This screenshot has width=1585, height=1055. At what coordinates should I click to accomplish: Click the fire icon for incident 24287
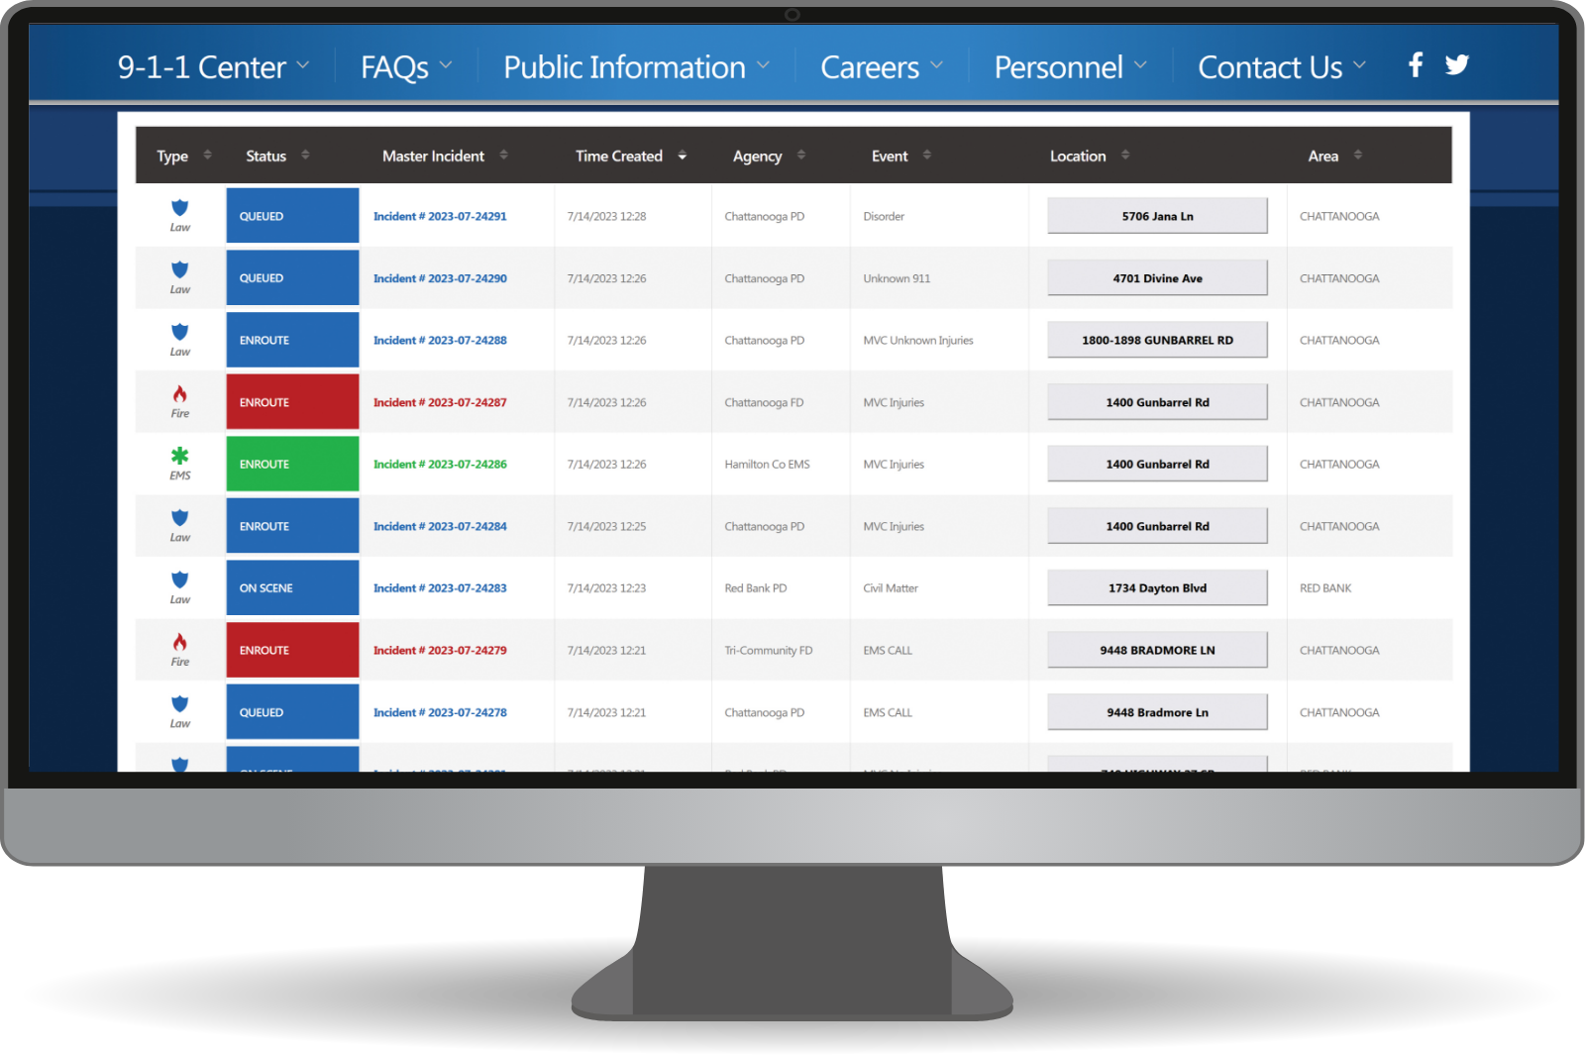(179, 395)
